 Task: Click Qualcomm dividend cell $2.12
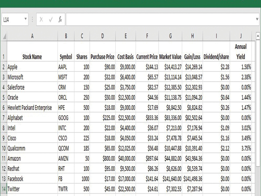tap(216, 148)
